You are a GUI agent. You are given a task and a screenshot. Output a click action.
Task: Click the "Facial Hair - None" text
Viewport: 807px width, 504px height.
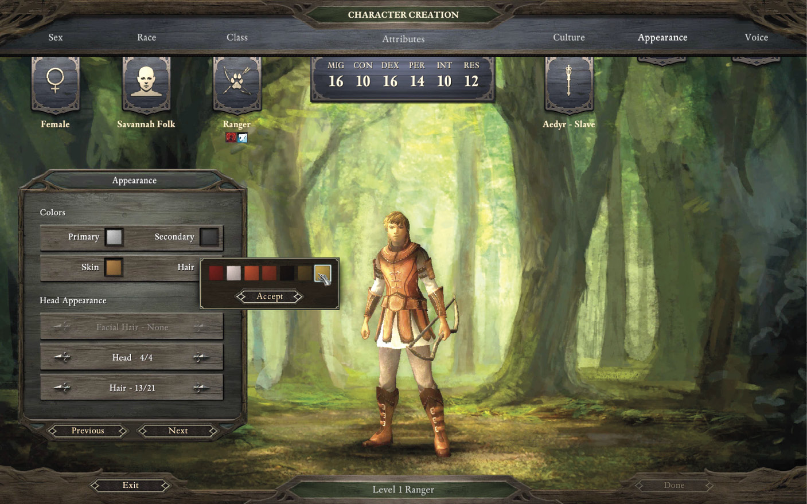point(132,327)
